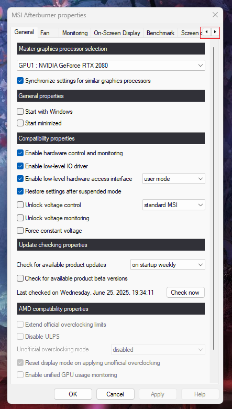The image size is (232, 409).
Task: Enable Unlock voltage control
Action: coord(20,205)
